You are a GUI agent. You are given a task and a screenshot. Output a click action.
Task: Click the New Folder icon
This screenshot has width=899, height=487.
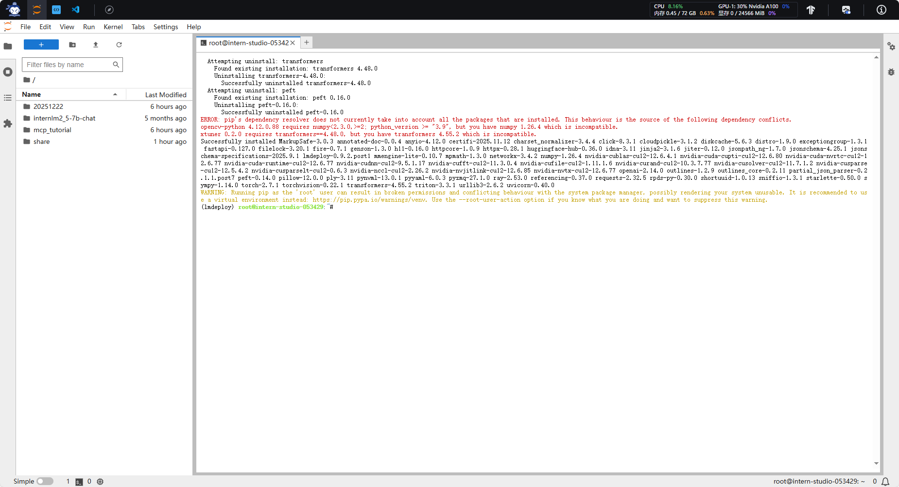tap(72, 45)
